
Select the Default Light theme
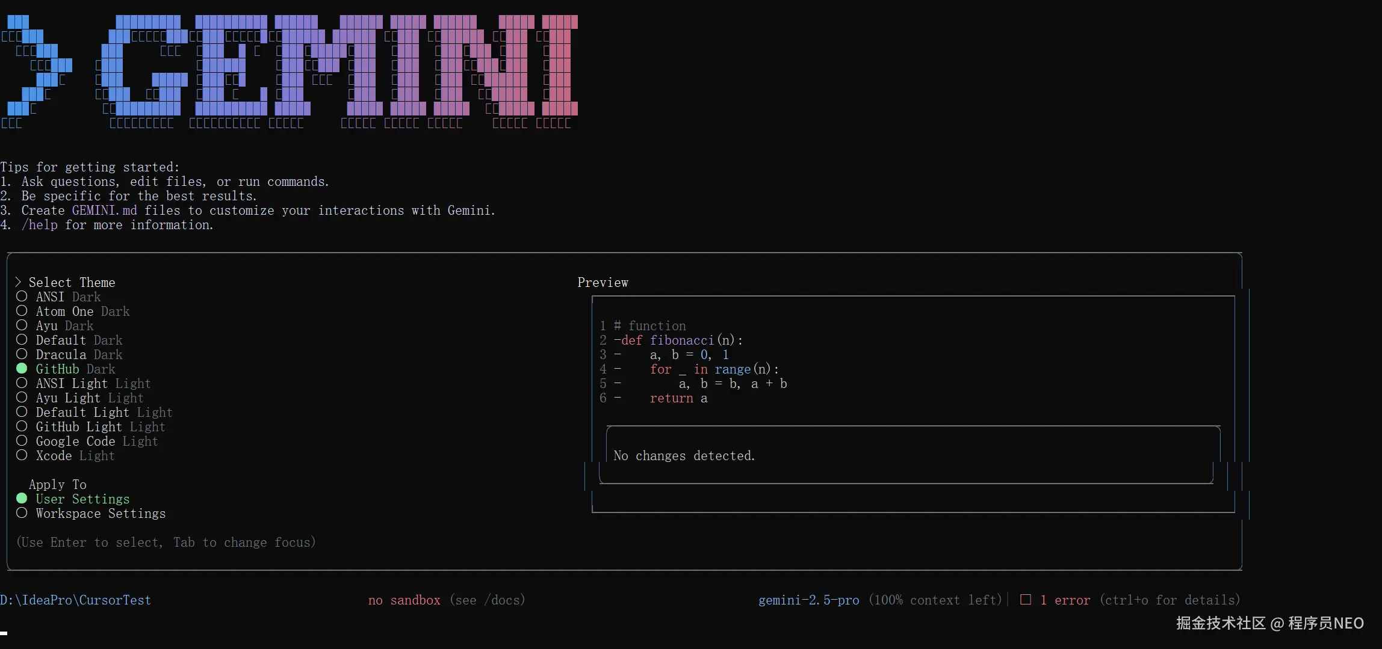tap(95, 413)
